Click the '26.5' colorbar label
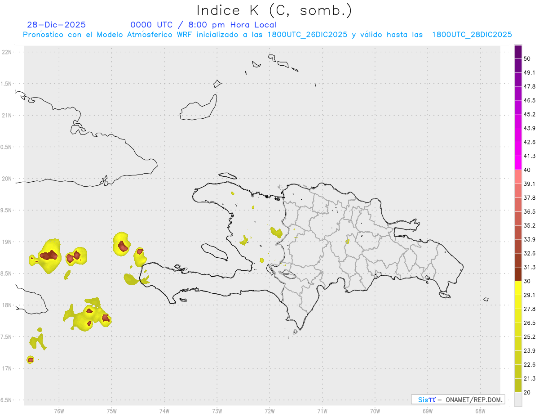539x417 pixels. tap(530, 323)
